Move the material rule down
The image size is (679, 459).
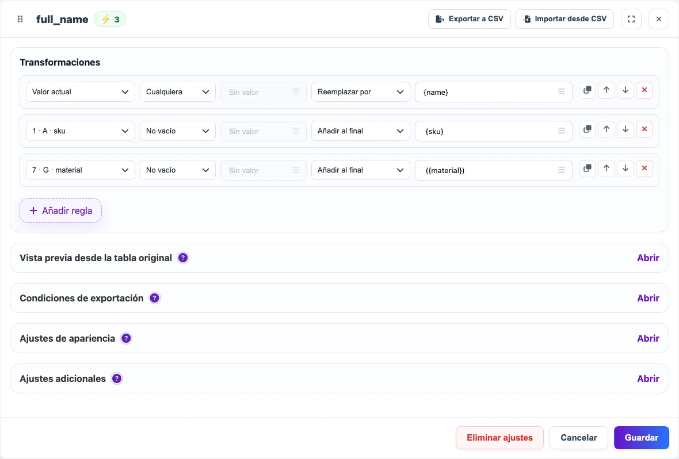[x=625, y=169]
